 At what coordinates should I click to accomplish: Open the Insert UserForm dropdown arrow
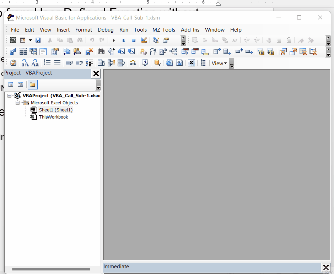tap(29, 40)
